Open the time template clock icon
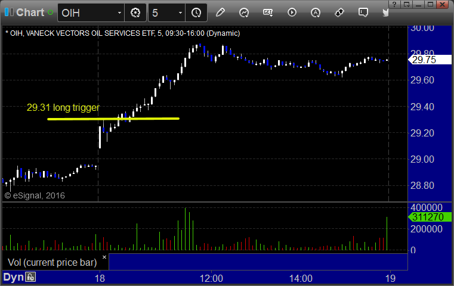 tap(196, 13)
